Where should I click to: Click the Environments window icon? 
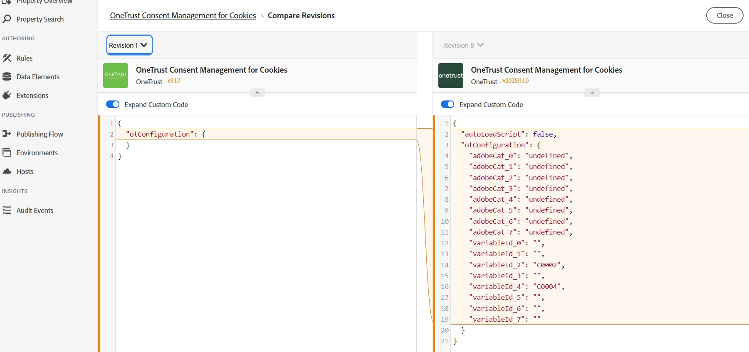pyautogui.click(x=7, y=153)
